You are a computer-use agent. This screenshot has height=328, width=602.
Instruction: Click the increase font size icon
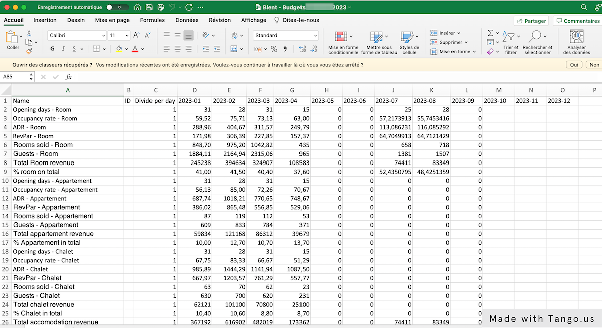click(136, 35)
